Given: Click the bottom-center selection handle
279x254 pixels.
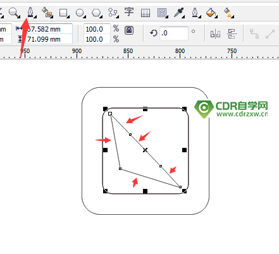Looking at the screenshot, I should (x=145, y=191).
